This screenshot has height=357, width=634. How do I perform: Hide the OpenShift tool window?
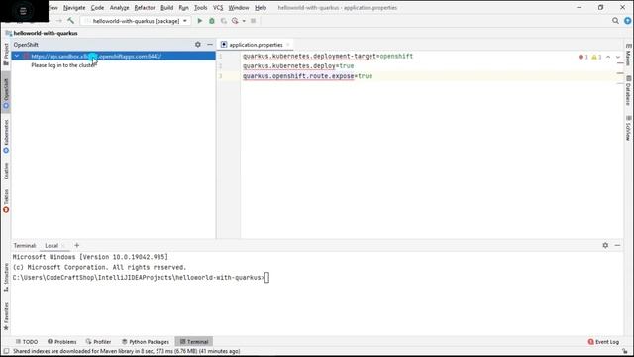(210, 44)
